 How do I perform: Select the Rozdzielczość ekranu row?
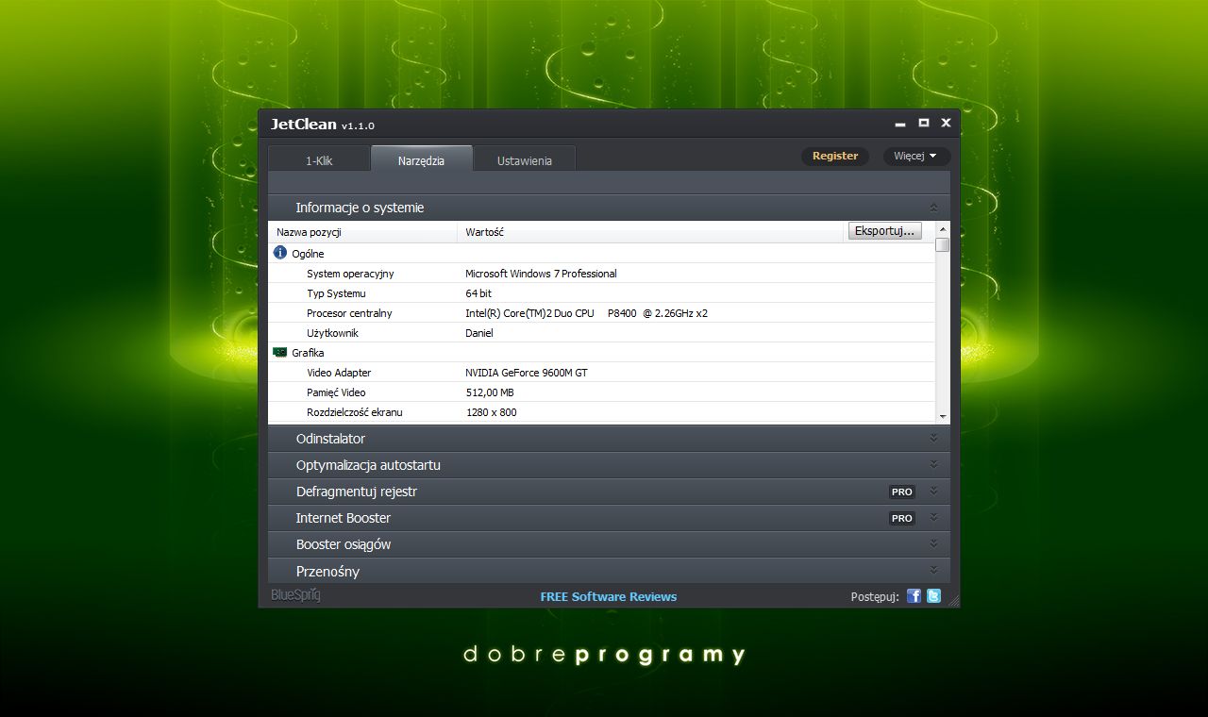tap(602, 411)
